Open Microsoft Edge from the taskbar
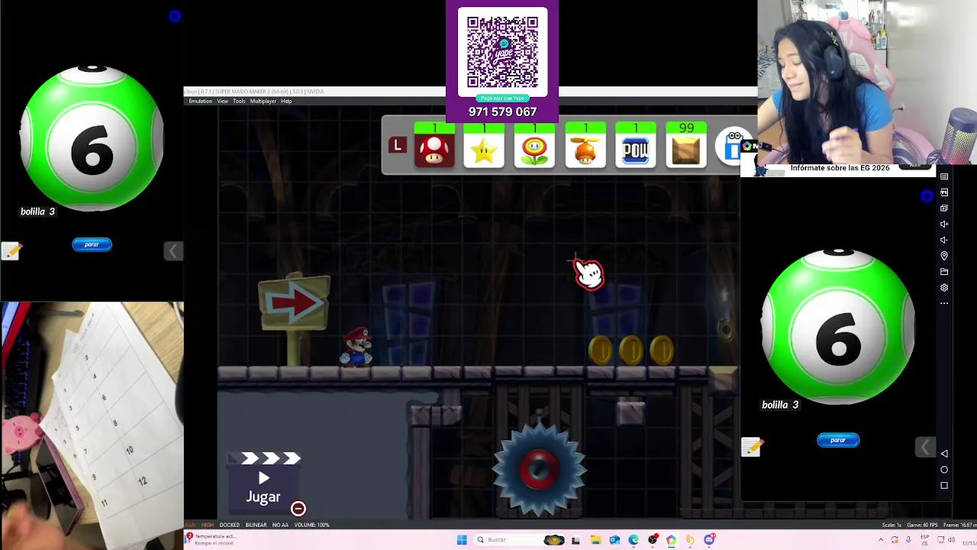Screen dimensions: 977x550 pos(634,540)
